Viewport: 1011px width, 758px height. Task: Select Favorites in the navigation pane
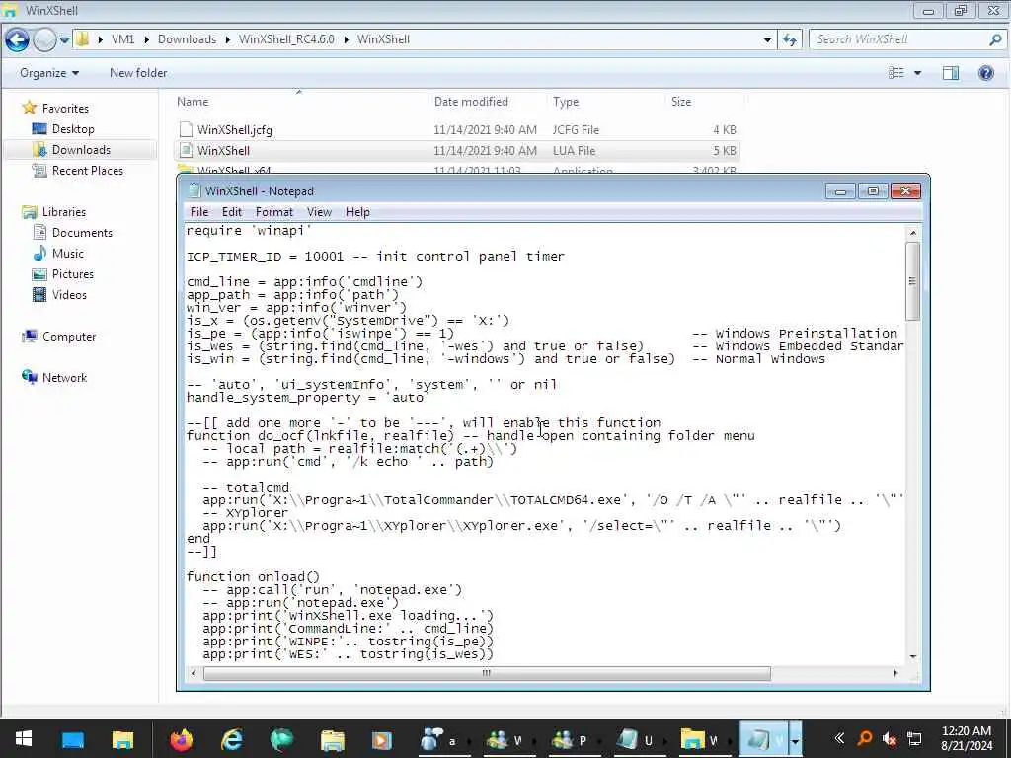point(65,109)
